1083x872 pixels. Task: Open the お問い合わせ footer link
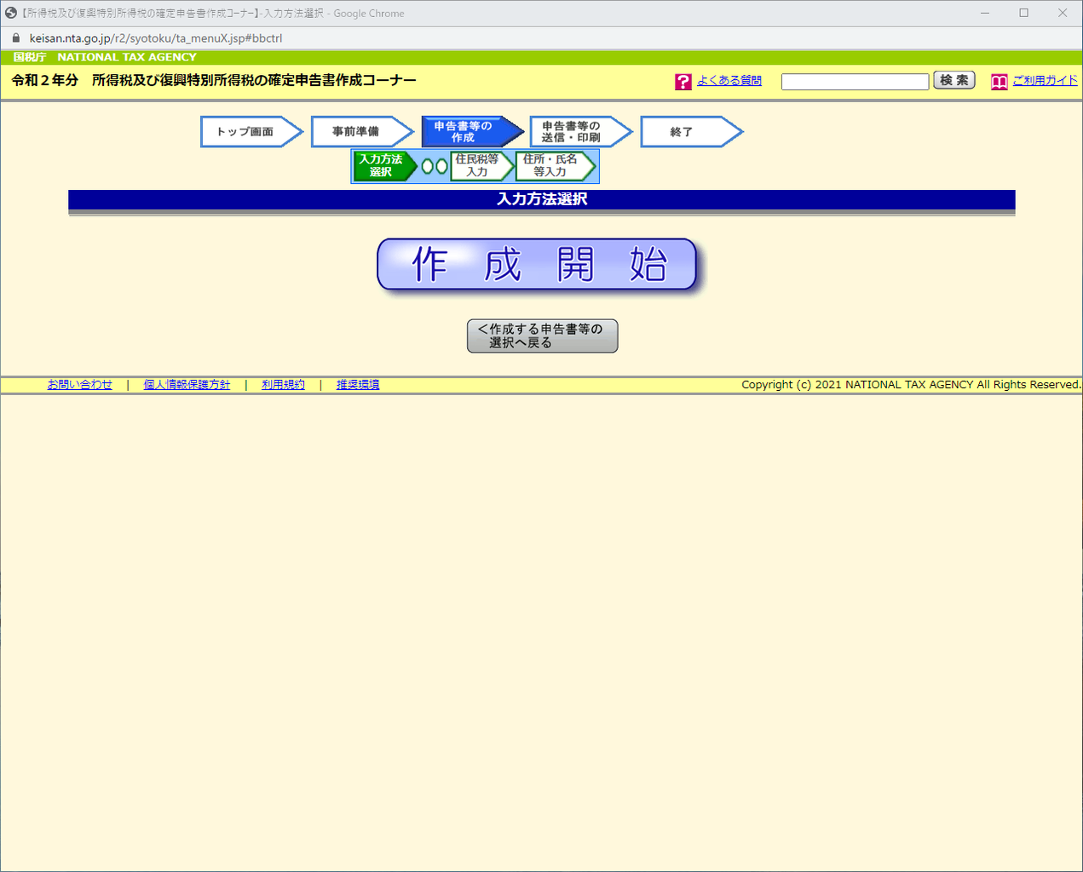point(79,385)
